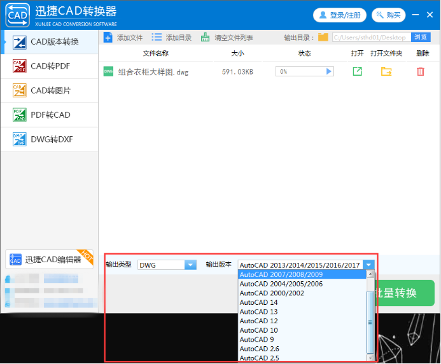
Task: Open the DWG转DXF conversion tab
Action: (50, 139)
